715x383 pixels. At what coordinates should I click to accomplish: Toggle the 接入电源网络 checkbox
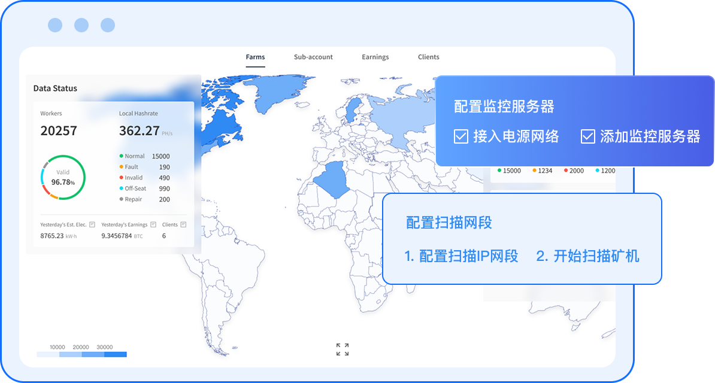461,137
